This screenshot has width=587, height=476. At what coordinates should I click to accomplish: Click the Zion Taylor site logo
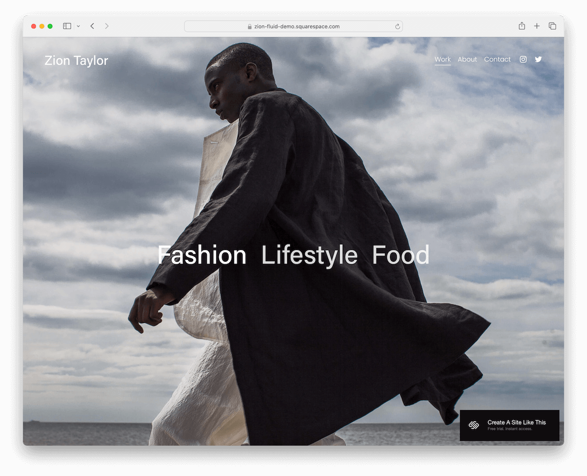click(76, 60)
